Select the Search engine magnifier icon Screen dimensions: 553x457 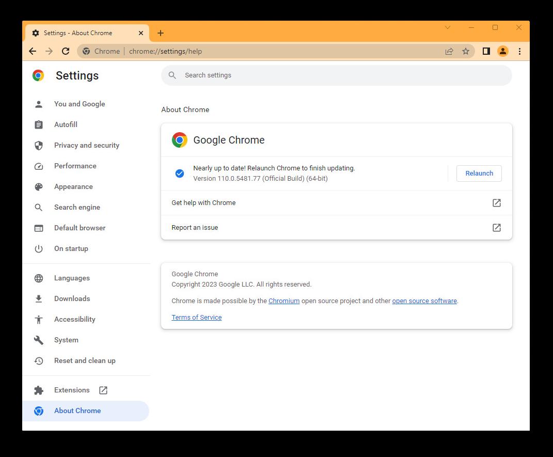pyautogui.click(x=39, y=207)
